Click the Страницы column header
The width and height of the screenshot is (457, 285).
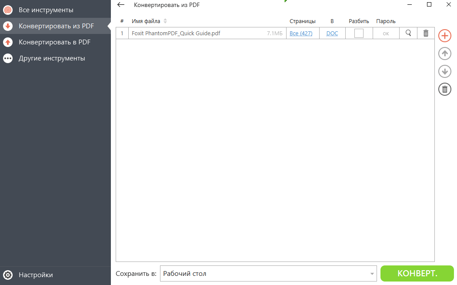(x=303, y=21)
